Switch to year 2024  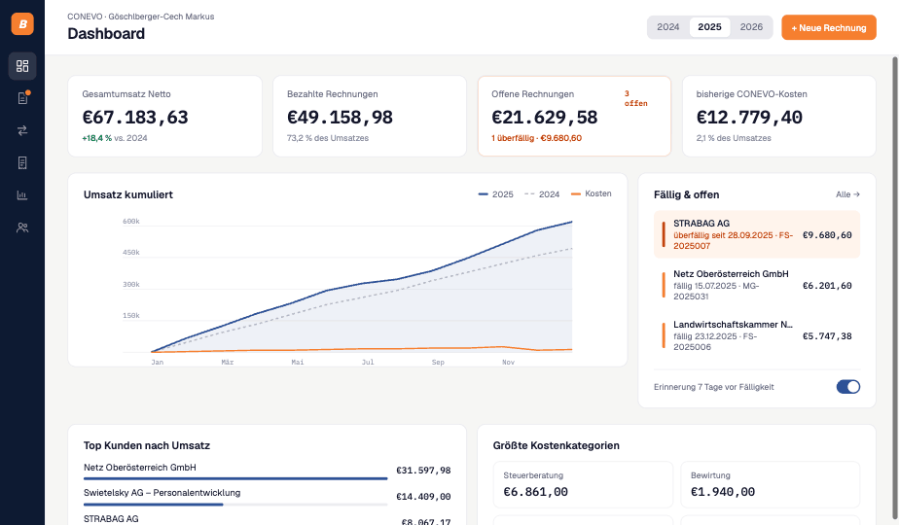pos(668,27)
